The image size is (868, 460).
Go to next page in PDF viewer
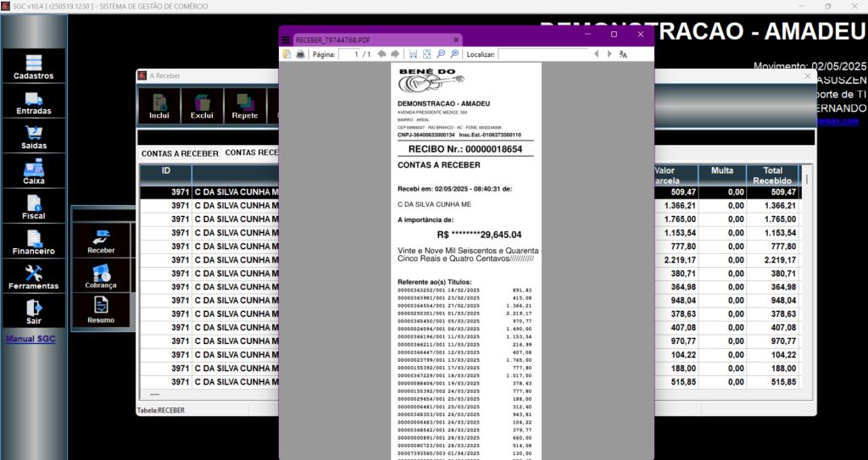(395, 54)
